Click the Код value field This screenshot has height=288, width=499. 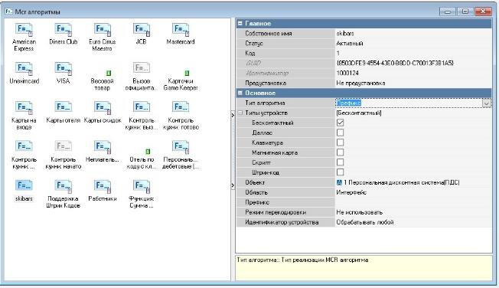pyautogui.click(x=413, y=53)
